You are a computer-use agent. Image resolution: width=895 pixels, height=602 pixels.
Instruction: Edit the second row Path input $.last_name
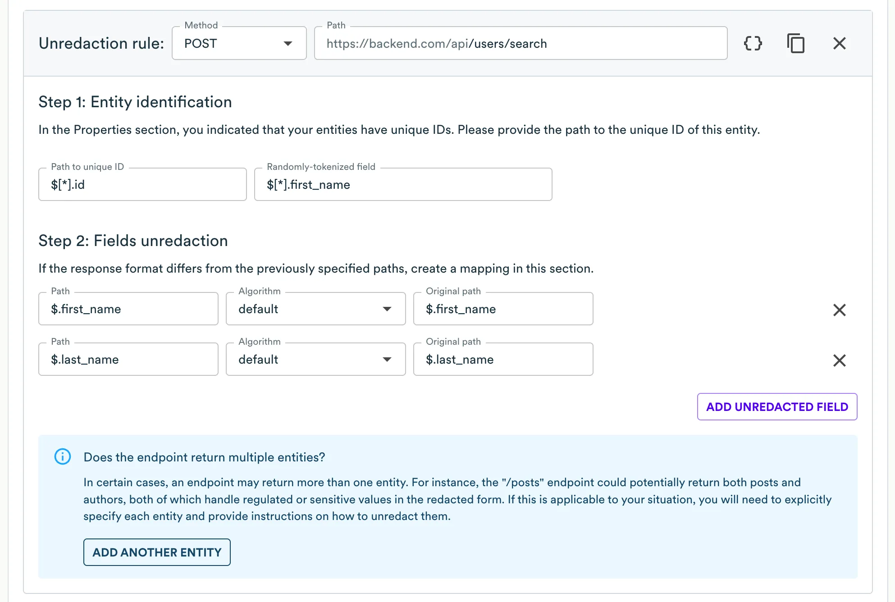pyautogui.click(x=128, y=360)
